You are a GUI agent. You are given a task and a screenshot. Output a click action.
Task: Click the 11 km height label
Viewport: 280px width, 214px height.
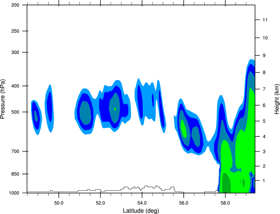(265, 20)
